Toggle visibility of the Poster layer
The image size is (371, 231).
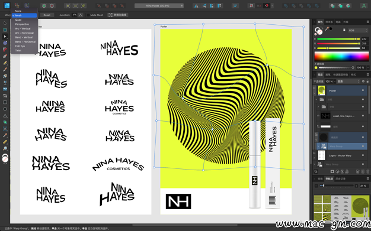tap(363, 90)
